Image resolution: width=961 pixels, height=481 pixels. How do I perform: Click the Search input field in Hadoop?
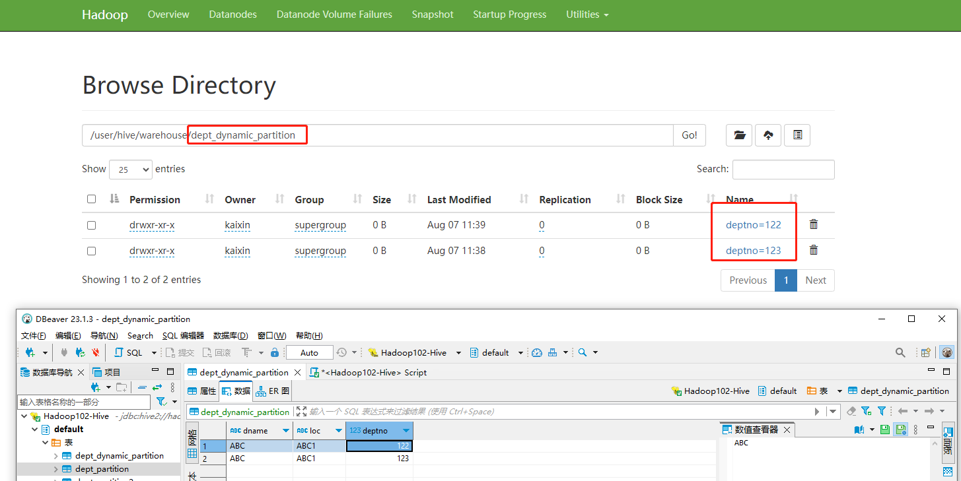tap(783, 170)
